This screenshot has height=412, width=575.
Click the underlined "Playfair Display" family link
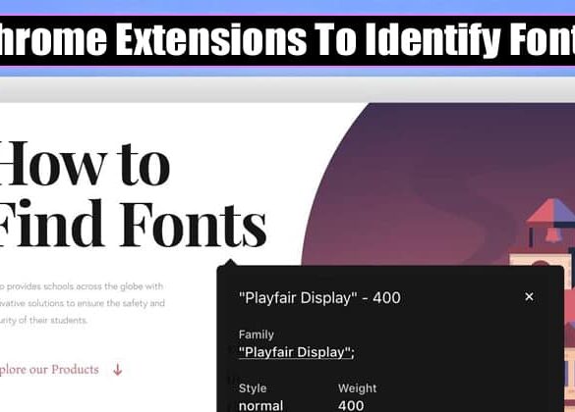pos(296,352)
